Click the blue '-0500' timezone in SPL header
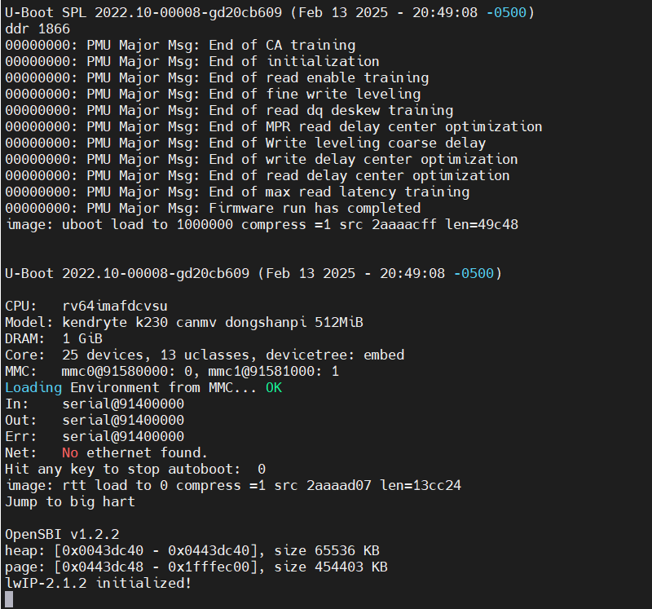This screenshot has width=652, height=609. (506, 12)
